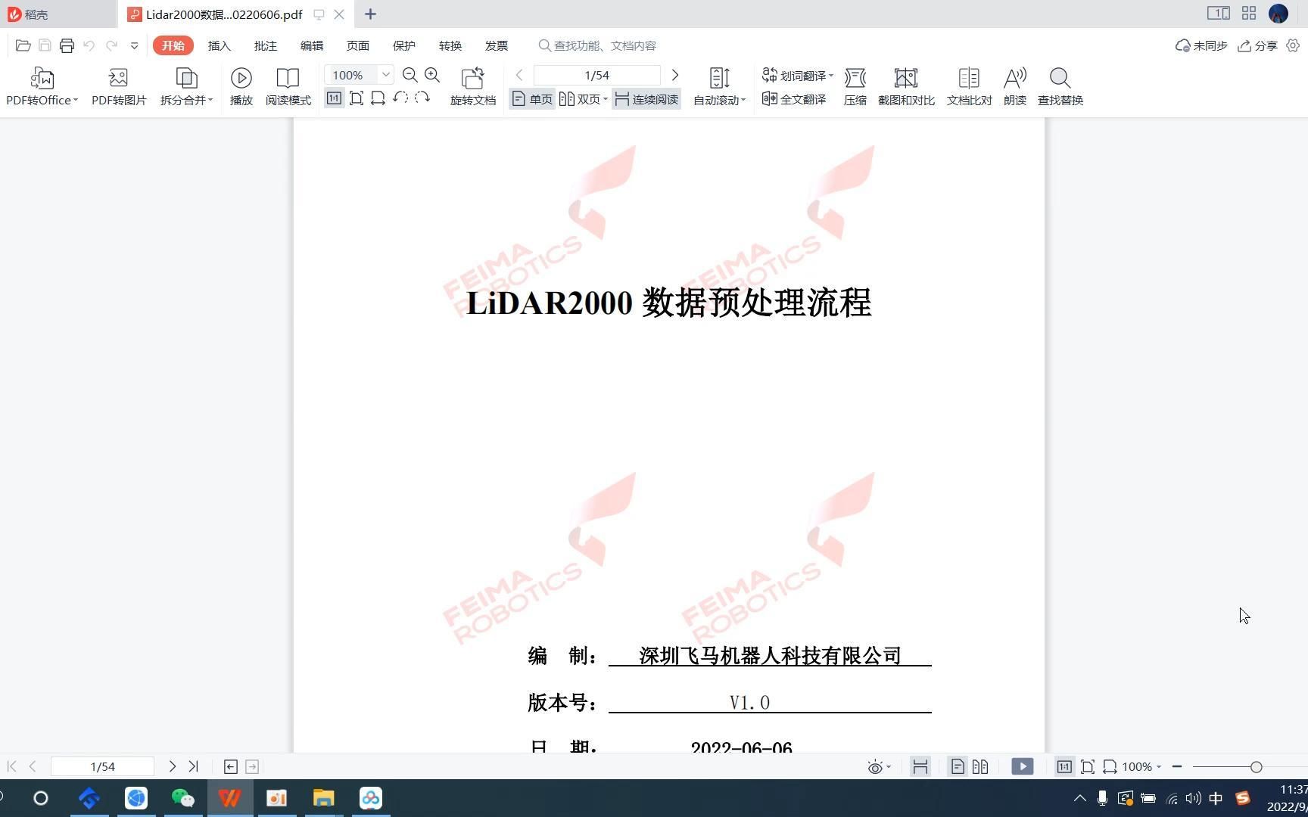The height and width of the screenshot is (817, 1308).
Task: Click fit page icon in toolbar
Action: (x=357, y=98)
